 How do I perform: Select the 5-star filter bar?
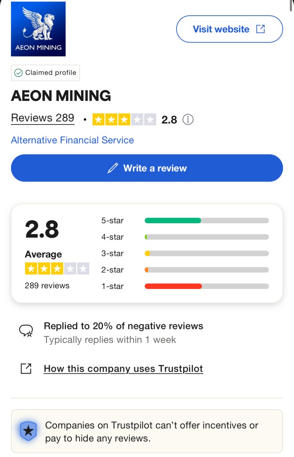[x=207, y=221]
